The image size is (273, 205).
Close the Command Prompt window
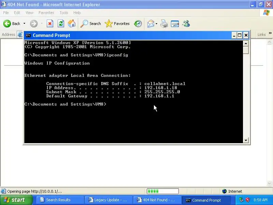click(246, 36)
